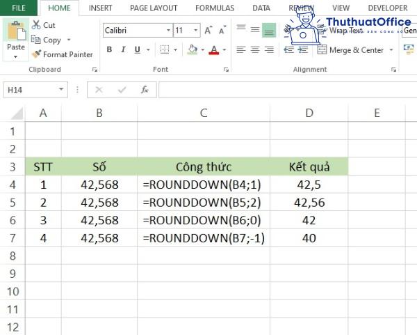This screenshot has height=335, width=417.
Task: Click the Paste clipboard icon
Action: 16,31
